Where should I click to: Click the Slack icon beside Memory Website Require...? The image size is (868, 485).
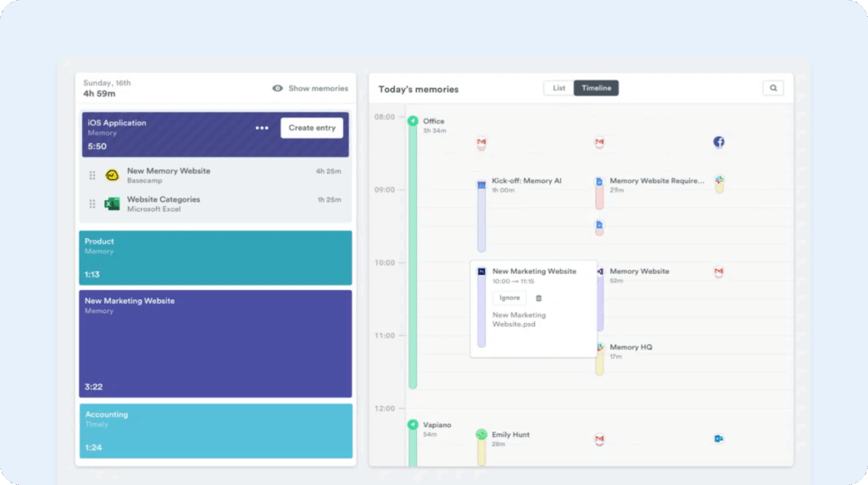(x=719, y=181)
